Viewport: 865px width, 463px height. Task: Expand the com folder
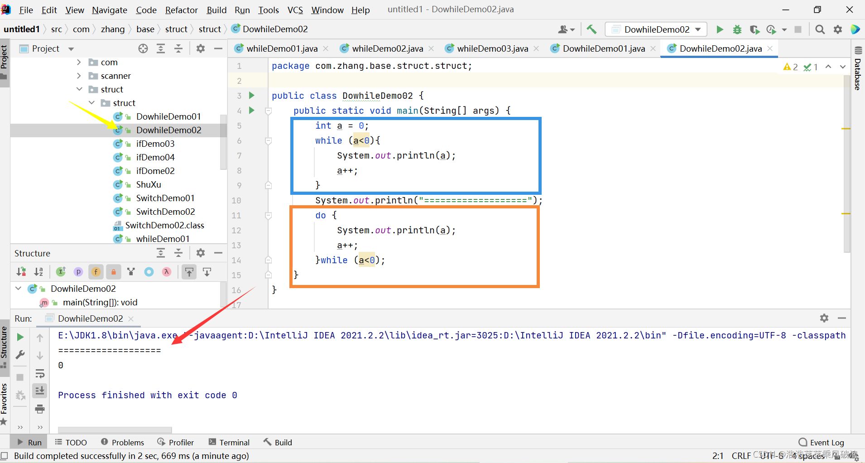click(x=79, y=62)
